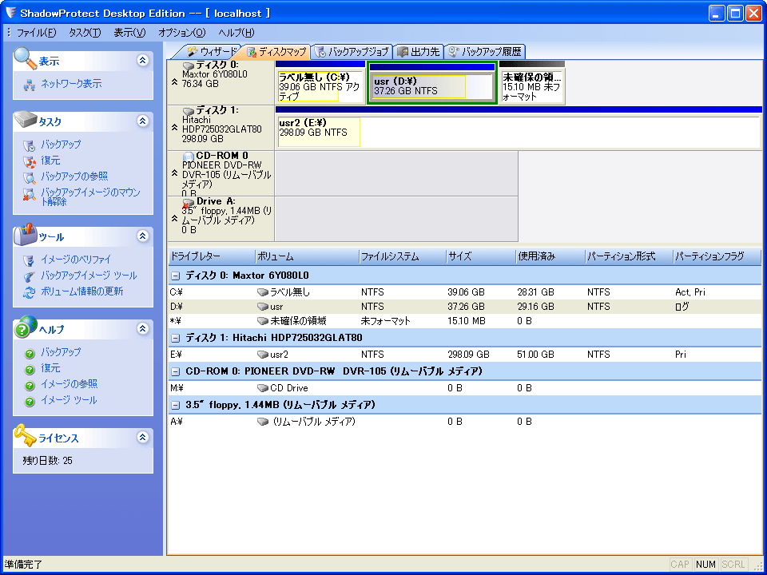This screenshot has width=767, height=575.
Task: Open the ヘルプ(H) menu
Action: tap(236, 33)
